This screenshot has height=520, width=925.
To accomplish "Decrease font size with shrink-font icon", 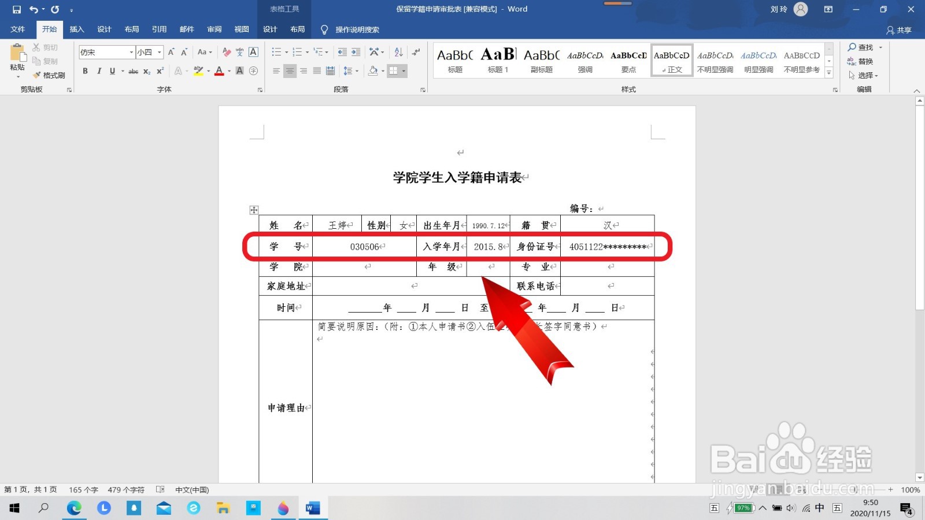I will coord(184,52).
